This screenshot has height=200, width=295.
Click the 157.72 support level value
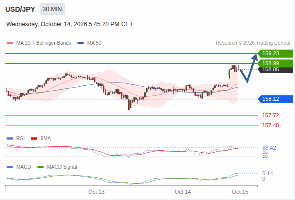[271, 115]
